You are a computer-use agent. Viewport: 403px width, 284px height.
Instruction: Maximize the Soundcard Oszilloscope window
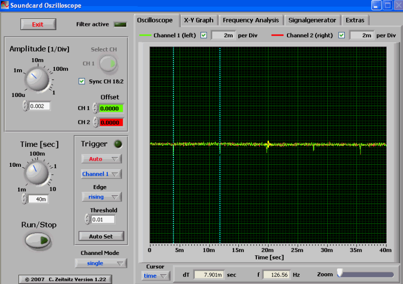point(387,6)
